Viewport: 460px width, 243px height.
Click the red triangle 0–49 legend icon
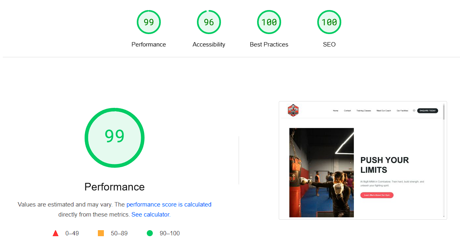(x=56, y=233)
